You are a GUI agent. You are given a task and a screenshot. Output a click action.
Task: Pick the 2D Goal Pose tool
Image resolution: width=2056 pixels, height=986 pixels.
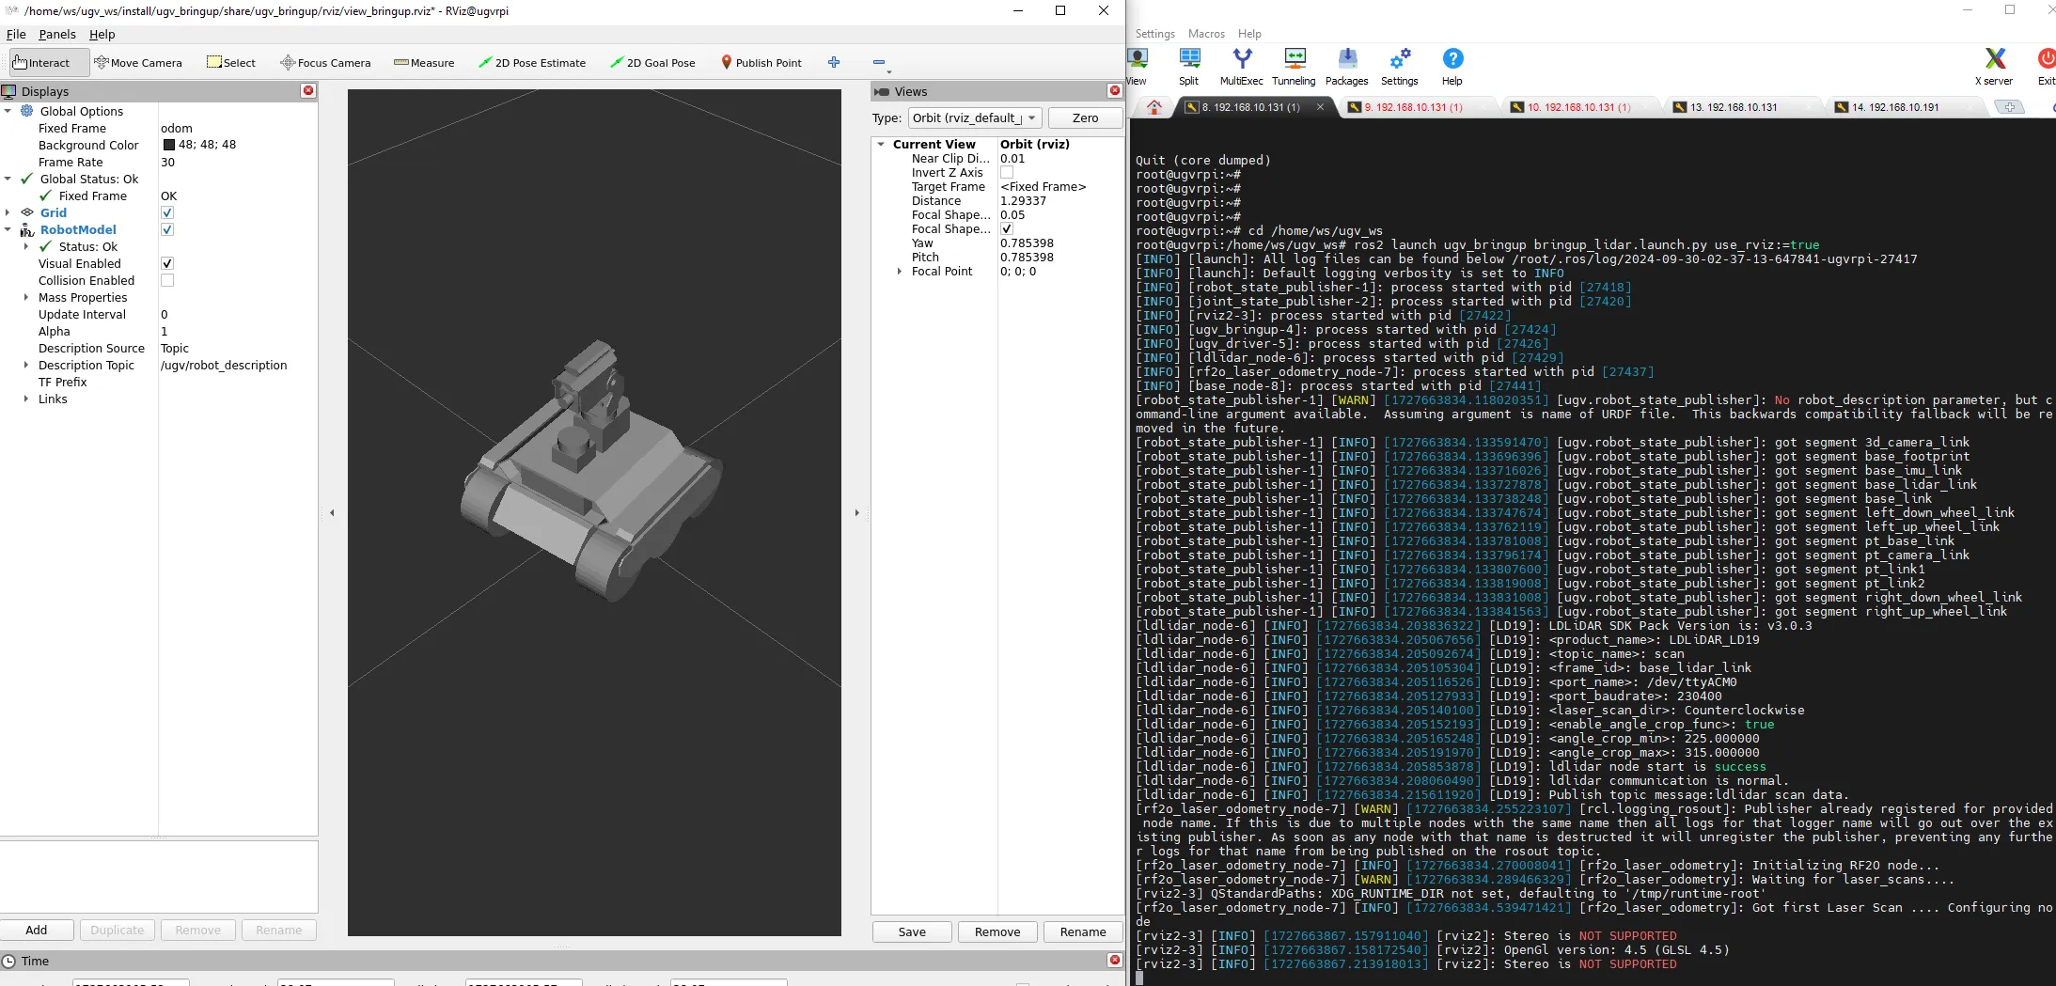[652, 63]
